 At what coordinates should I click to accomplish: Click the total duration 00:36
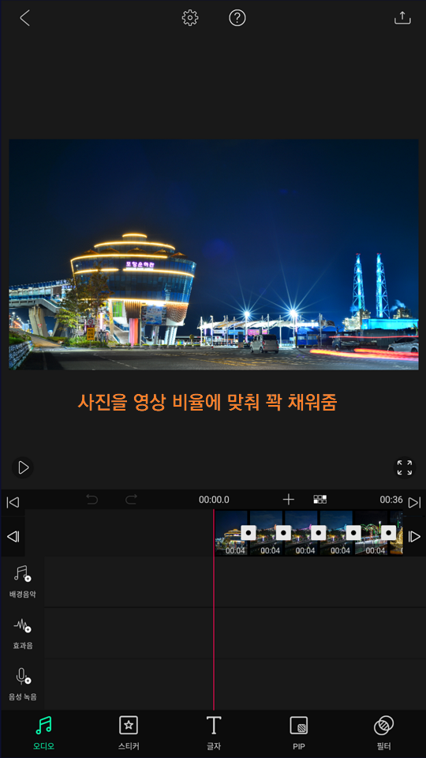click(x=391, y=499)
